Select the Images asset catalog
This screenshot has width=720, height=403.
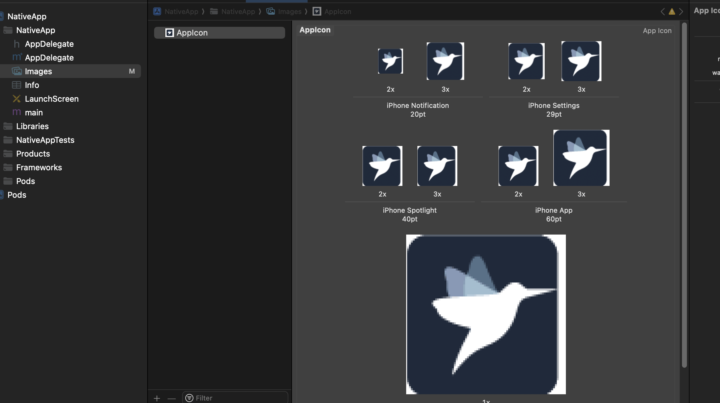[71, 71]
